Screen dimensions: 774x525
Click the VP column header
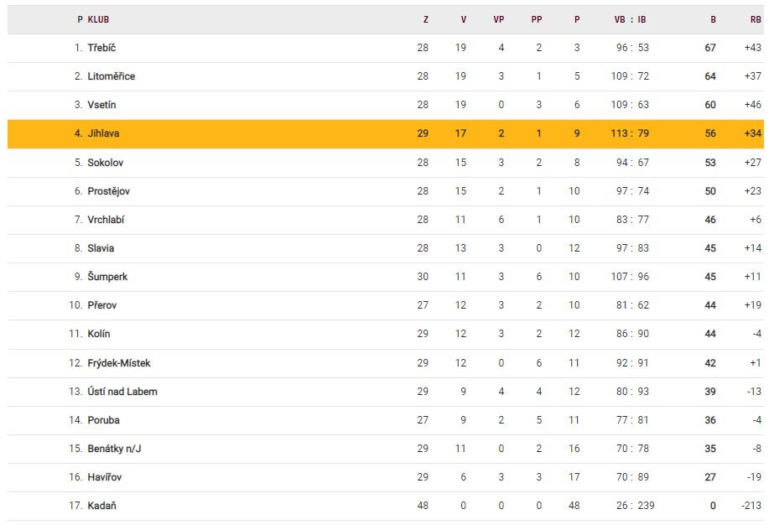pos(499,19)
